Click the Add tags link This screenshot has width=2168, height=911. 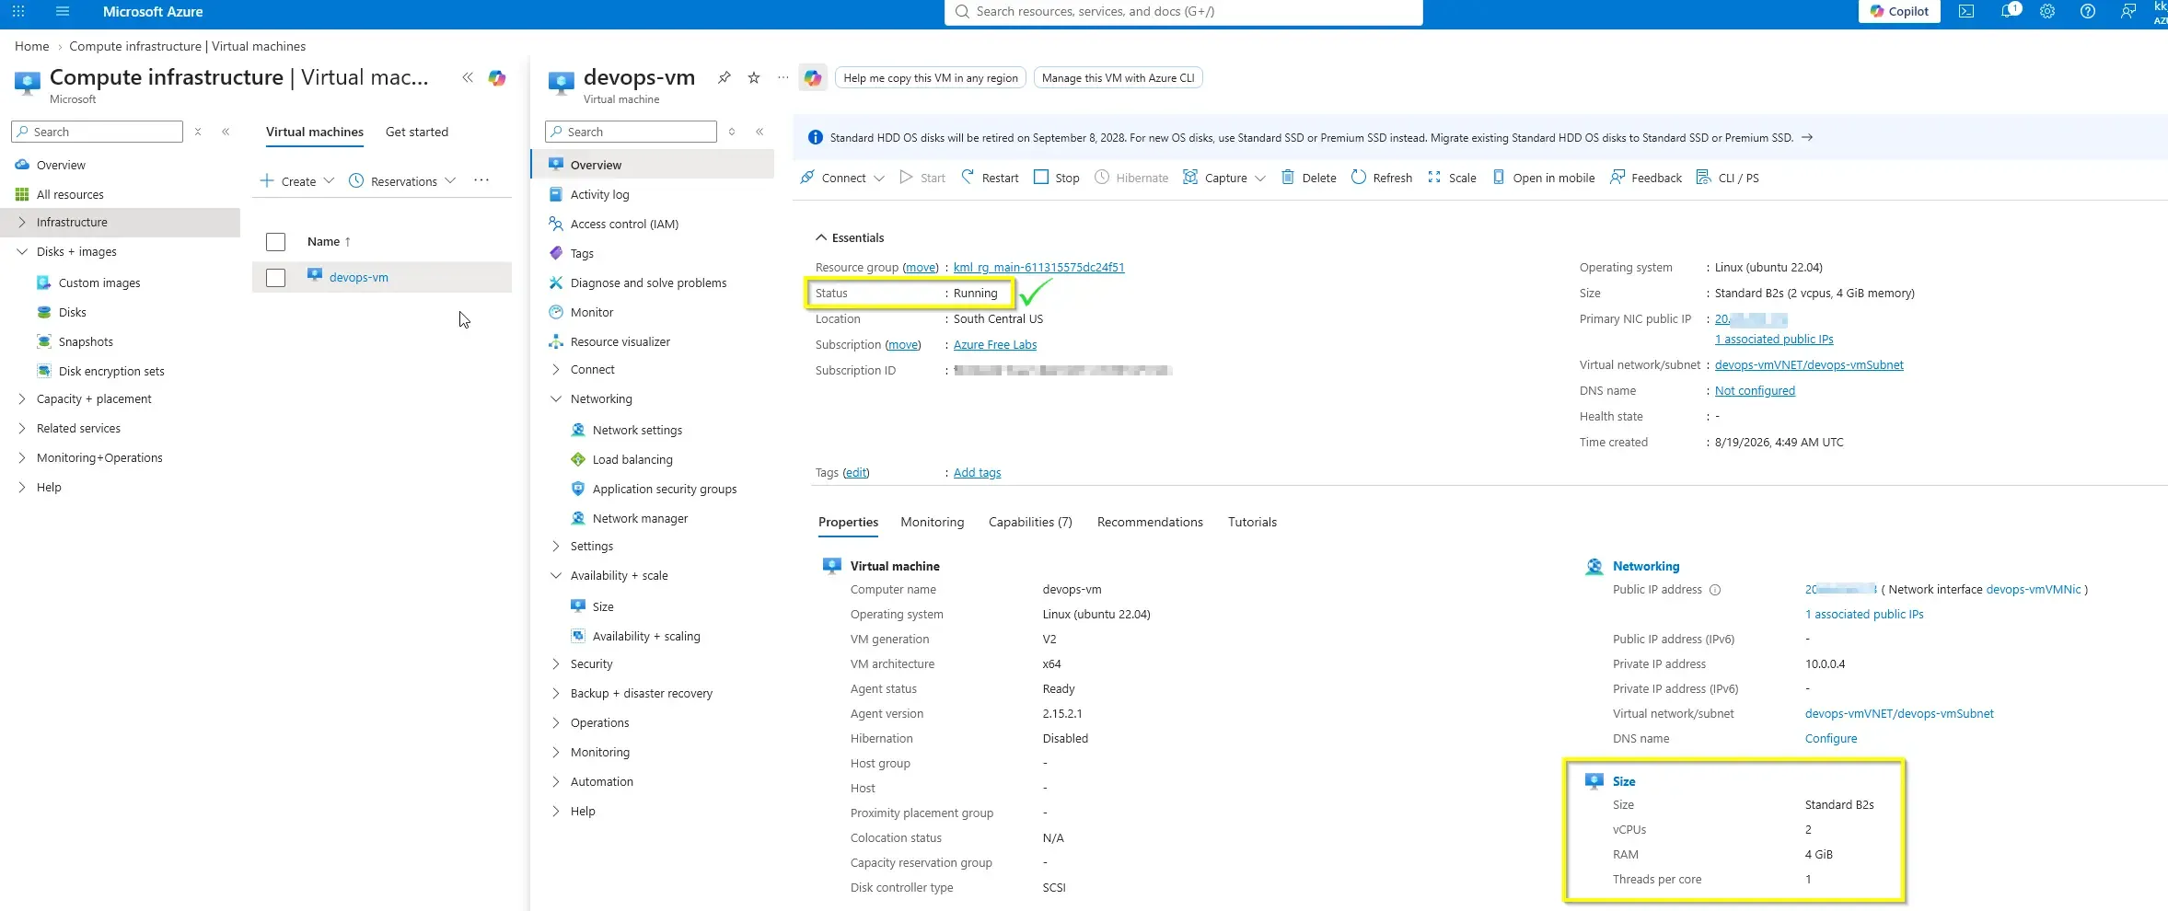tap(977, 473)
